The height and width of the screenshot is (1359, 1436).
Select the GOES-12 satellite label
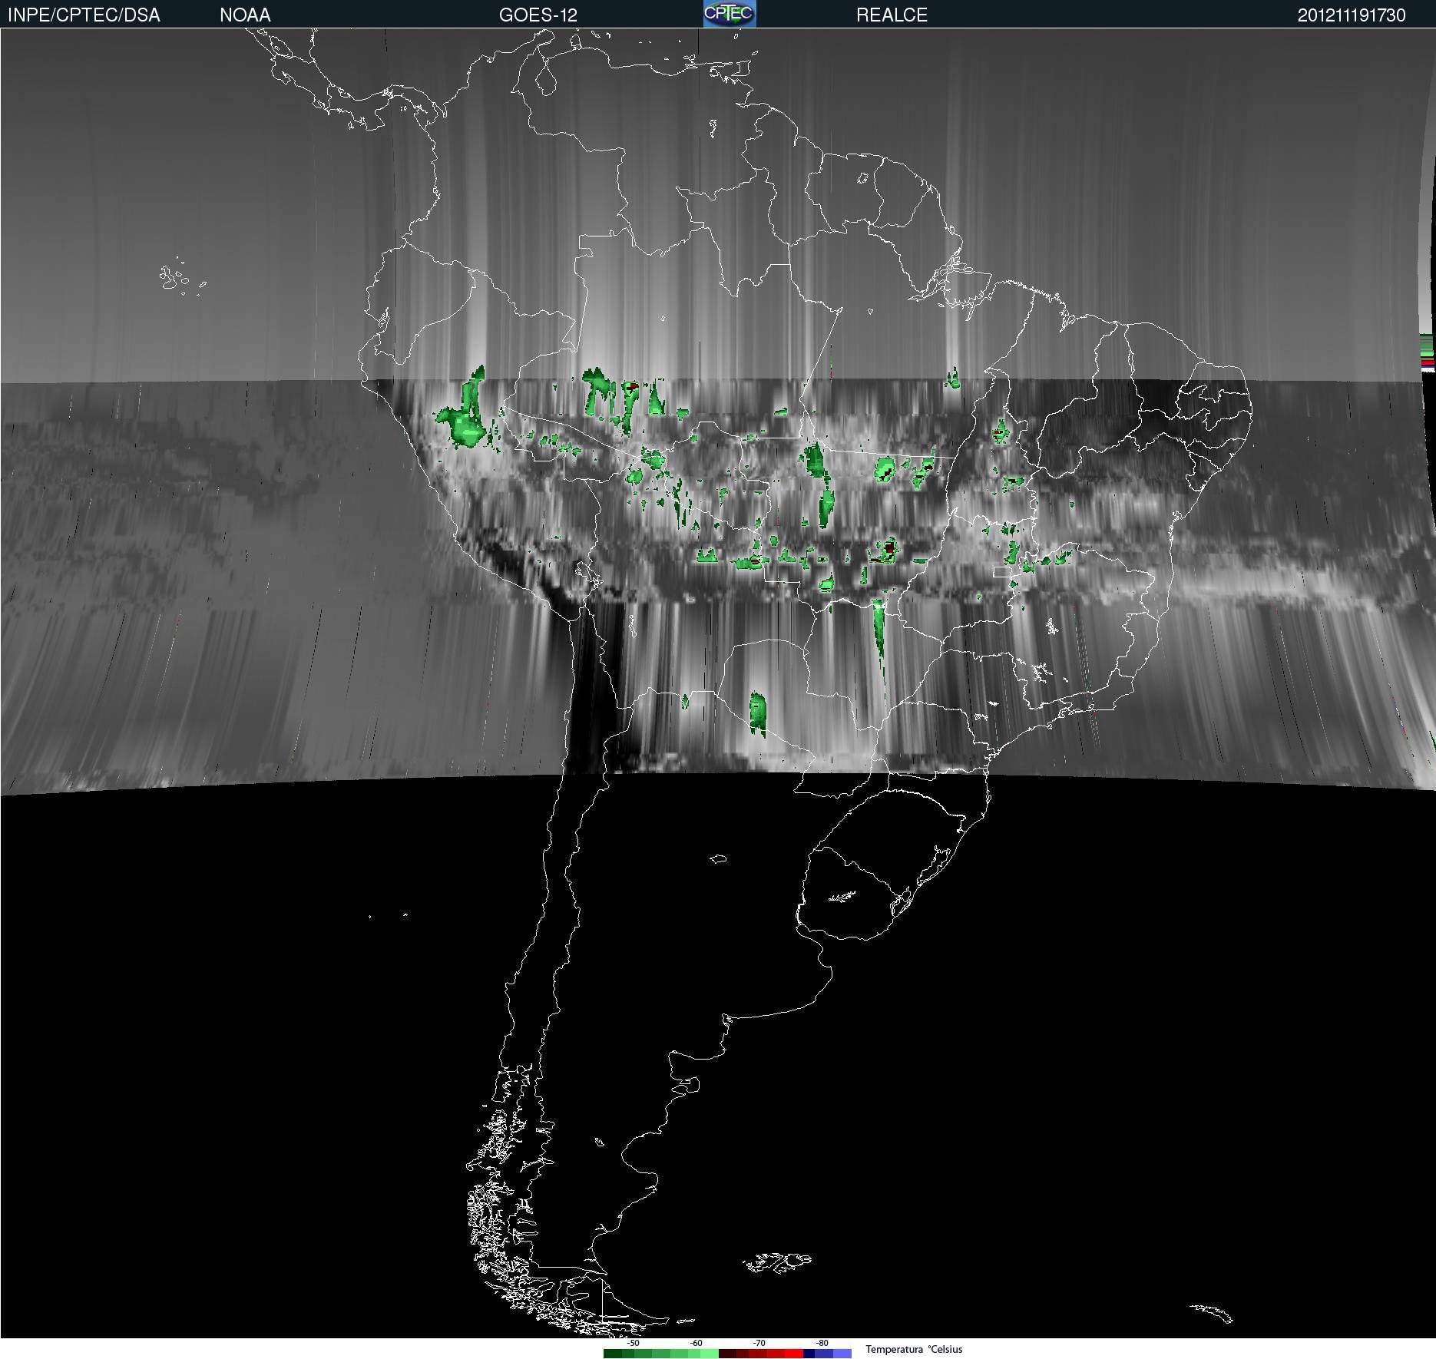coord(538,15)
